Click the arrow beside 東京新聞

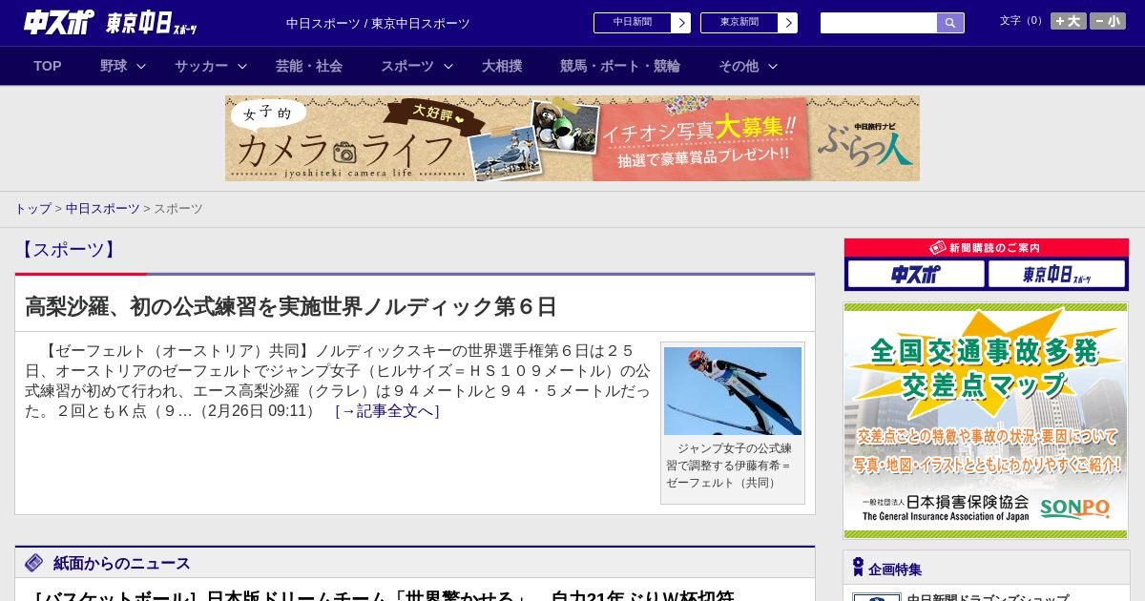point(788,23)
